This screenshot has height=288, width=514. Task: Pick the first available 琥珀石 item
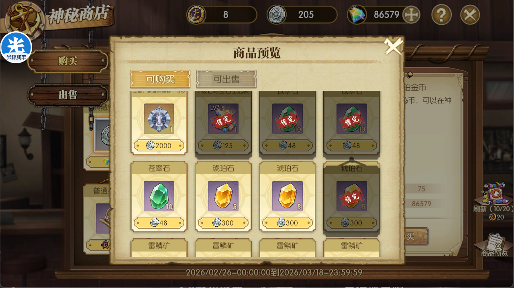tap(223, 197)
